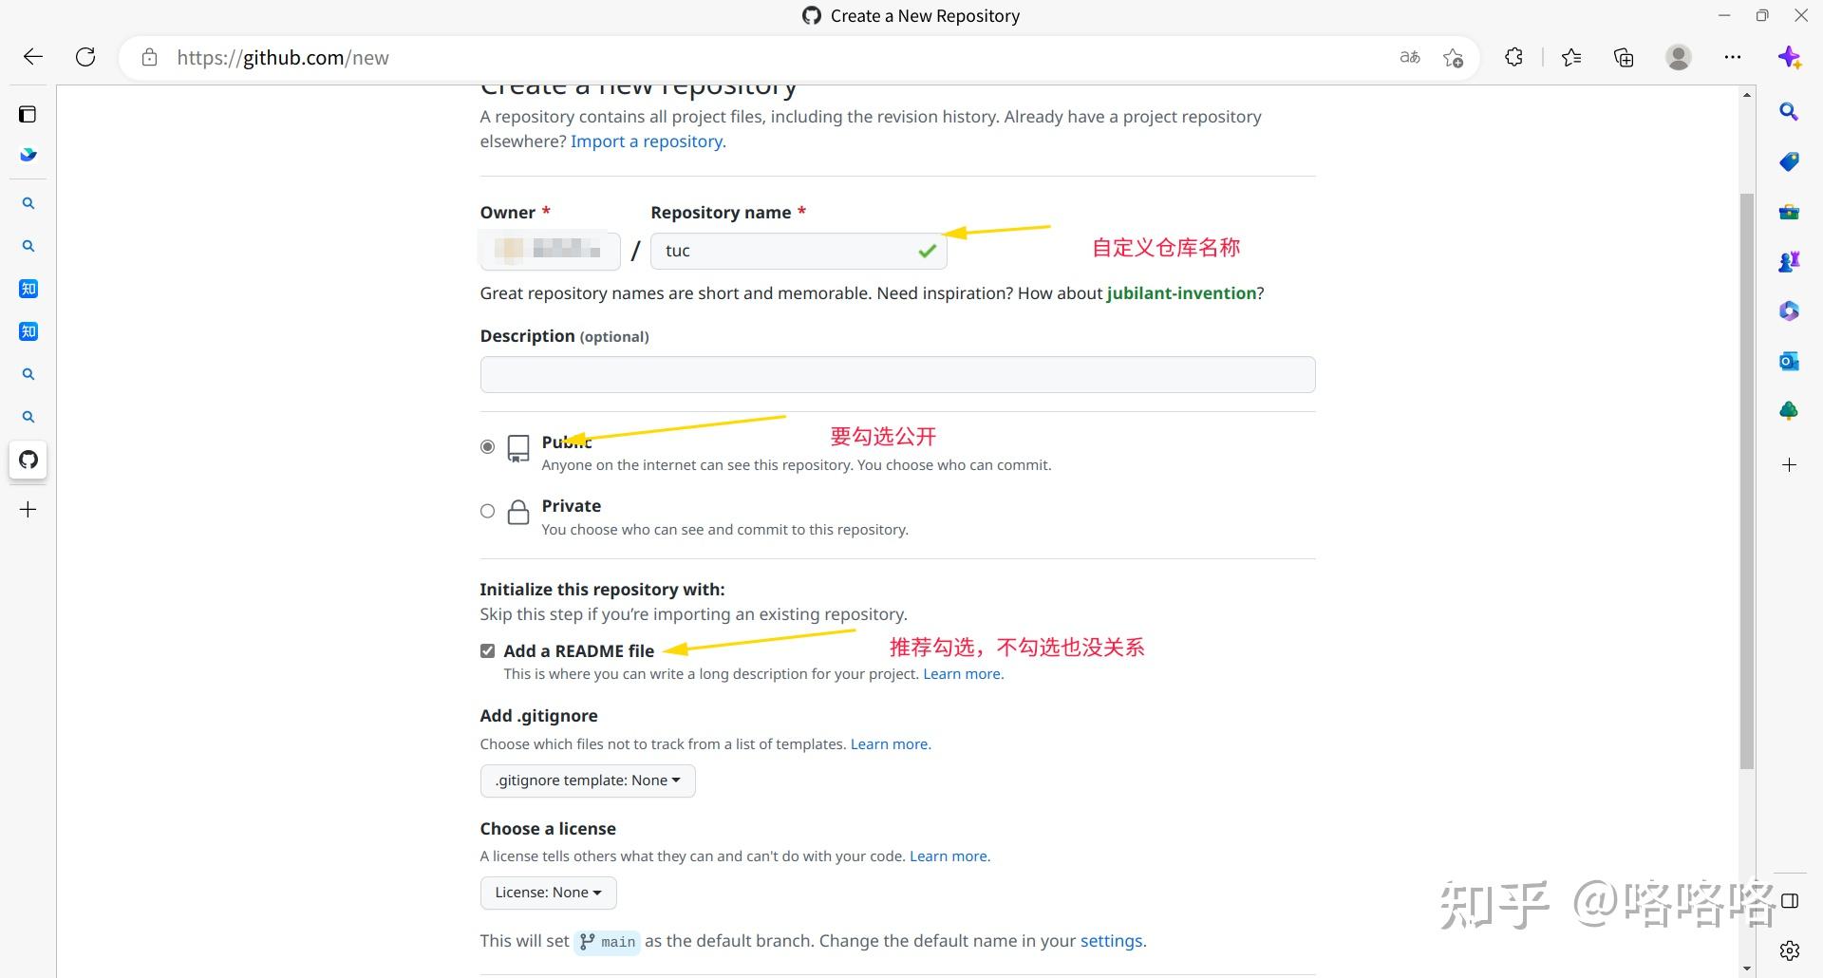This screenshot has height=978, width=1823.
Task: Enable split screen view from the sidebar
Action: pyautogui.click(x=1790, y=900)
